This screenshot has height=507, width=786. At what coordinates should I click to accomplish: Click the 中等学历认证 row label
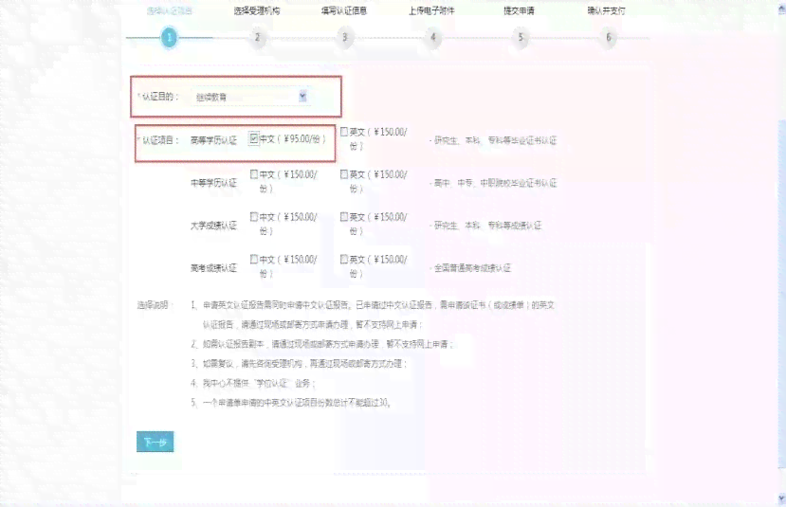click(213, 183)
